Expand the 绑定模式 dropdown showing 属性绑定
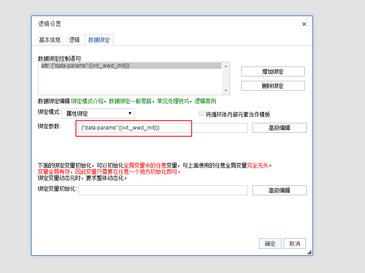The image size is (365, 273). [98, 113]
